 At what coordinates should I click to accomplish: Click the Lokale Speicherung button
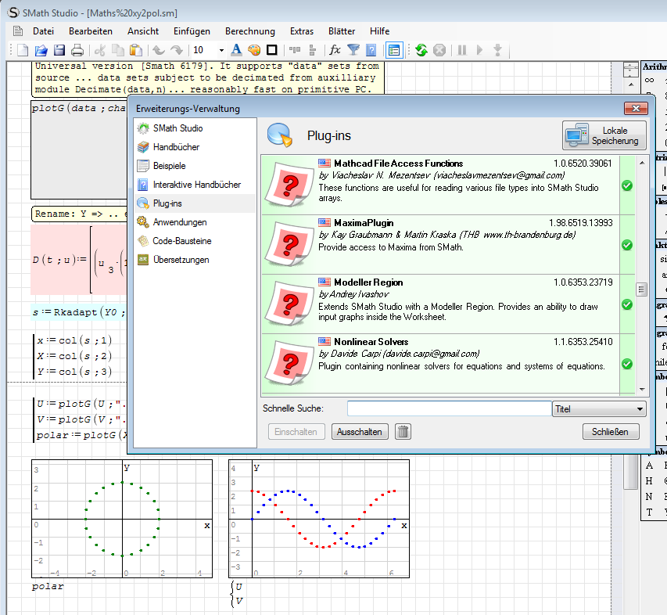tap(604, 135)
